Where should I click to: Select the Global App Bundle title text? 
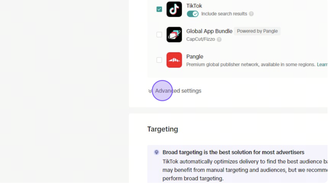coord(209,31)
